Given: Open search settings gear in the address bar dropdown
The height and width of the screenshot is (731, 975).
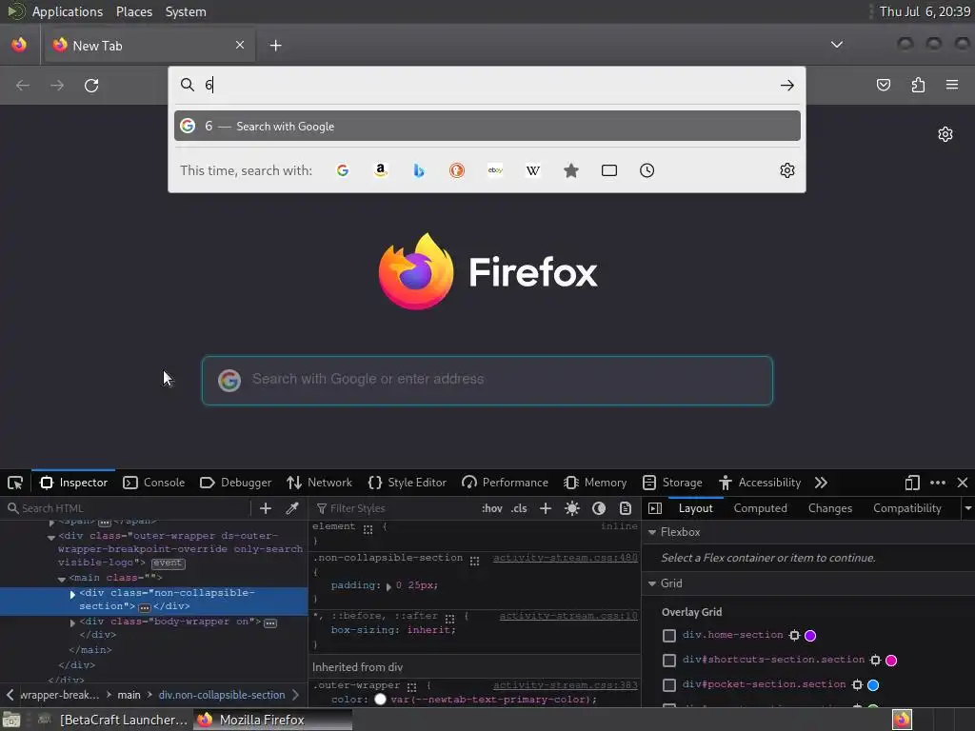Looking at the screenshot, I should point(787,170).
